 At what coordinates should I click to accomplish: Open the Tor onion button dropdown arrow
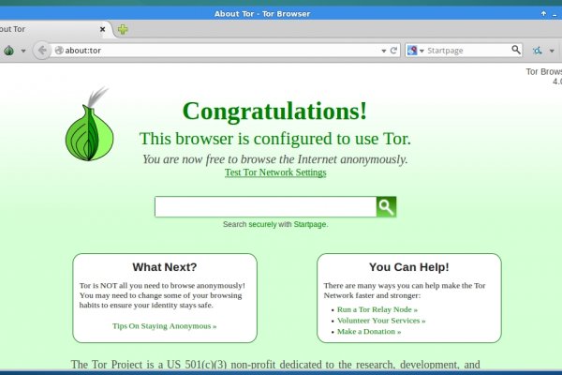(x=22, y=51)
